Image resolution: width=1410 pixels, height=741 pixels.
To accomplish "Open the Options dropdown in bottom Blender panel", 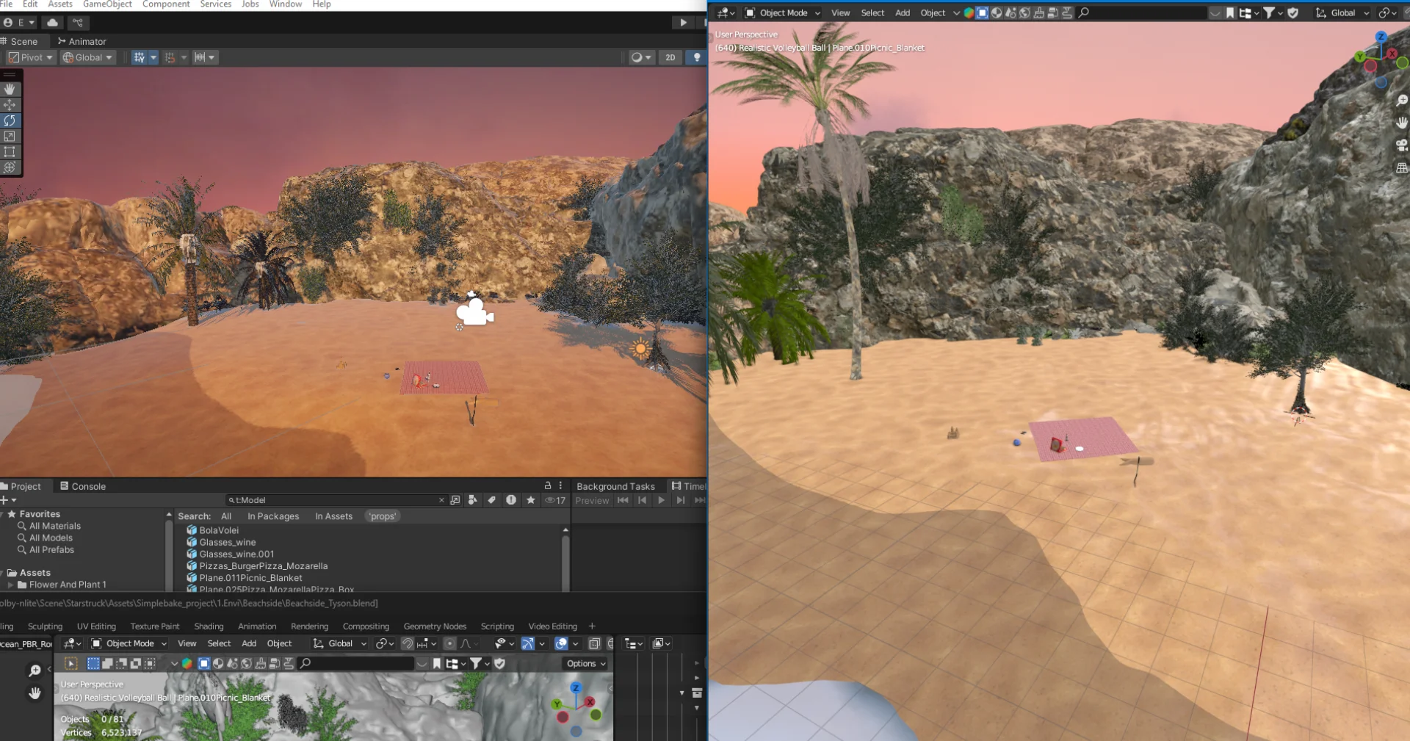I will (586, 663).
